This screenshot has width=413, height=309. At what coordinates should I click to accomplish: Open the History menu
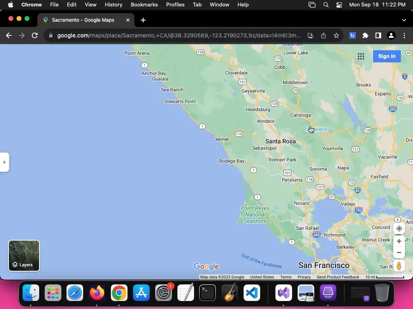tap(113, 4)
